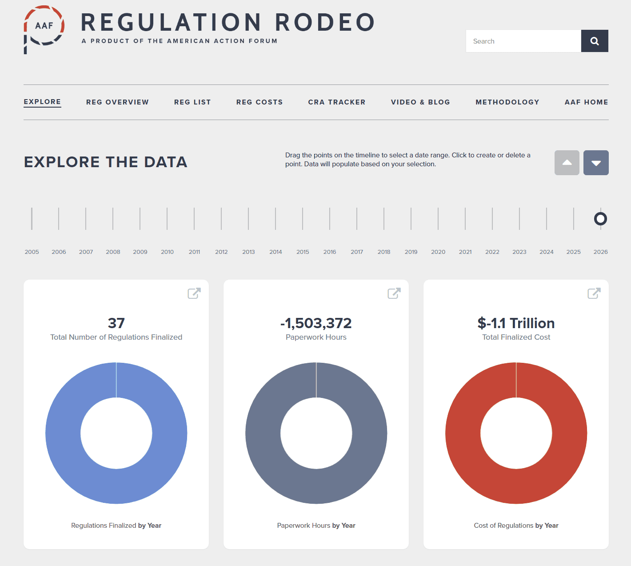Open export icon on Paperwork Hours card
Viewport: 631px width, 566px height.
tap(394, 293)
